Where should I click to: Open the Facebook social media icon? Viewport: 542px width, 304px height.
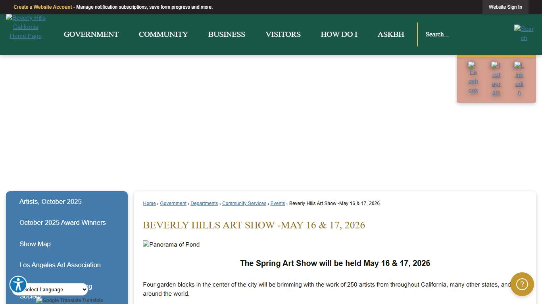473,78
